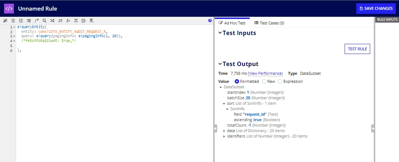Collapse the sort List of SortInfo node
Screen dimensions: 399x162
[x=224, y=104]
